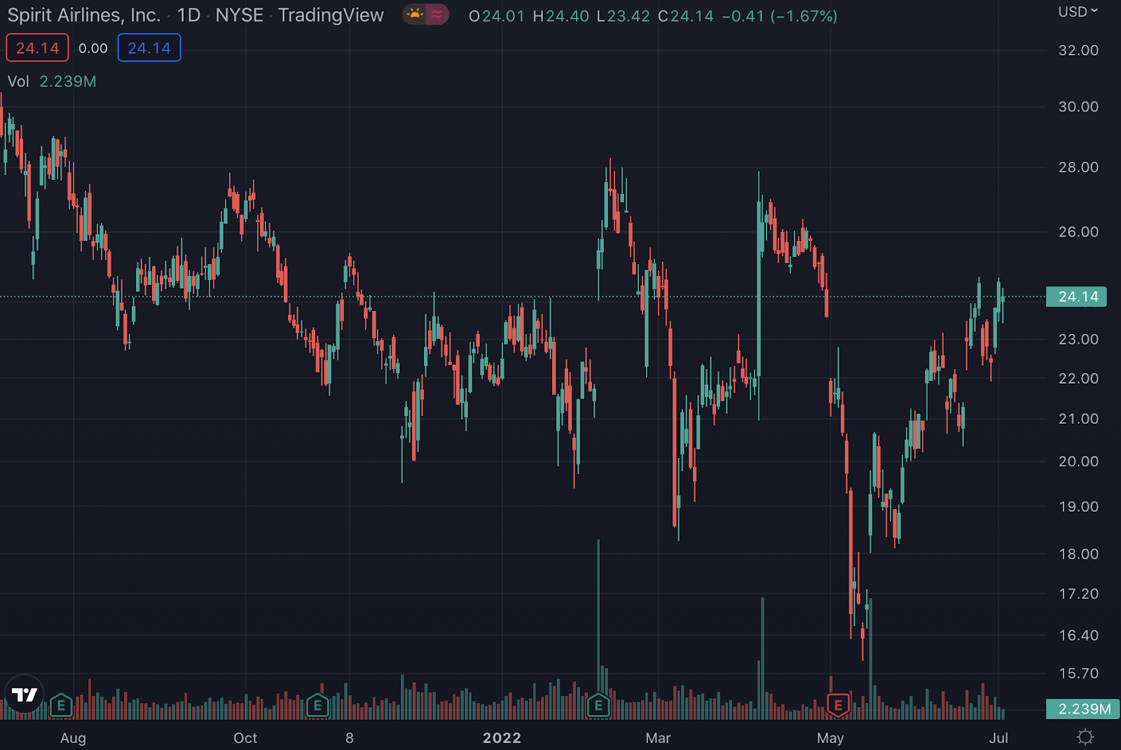Click the Vol 2.239M legend value

[x=68, y=81]
